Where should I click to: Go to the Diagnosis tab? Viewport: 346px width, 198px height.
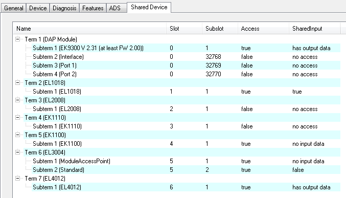[64, 8]
